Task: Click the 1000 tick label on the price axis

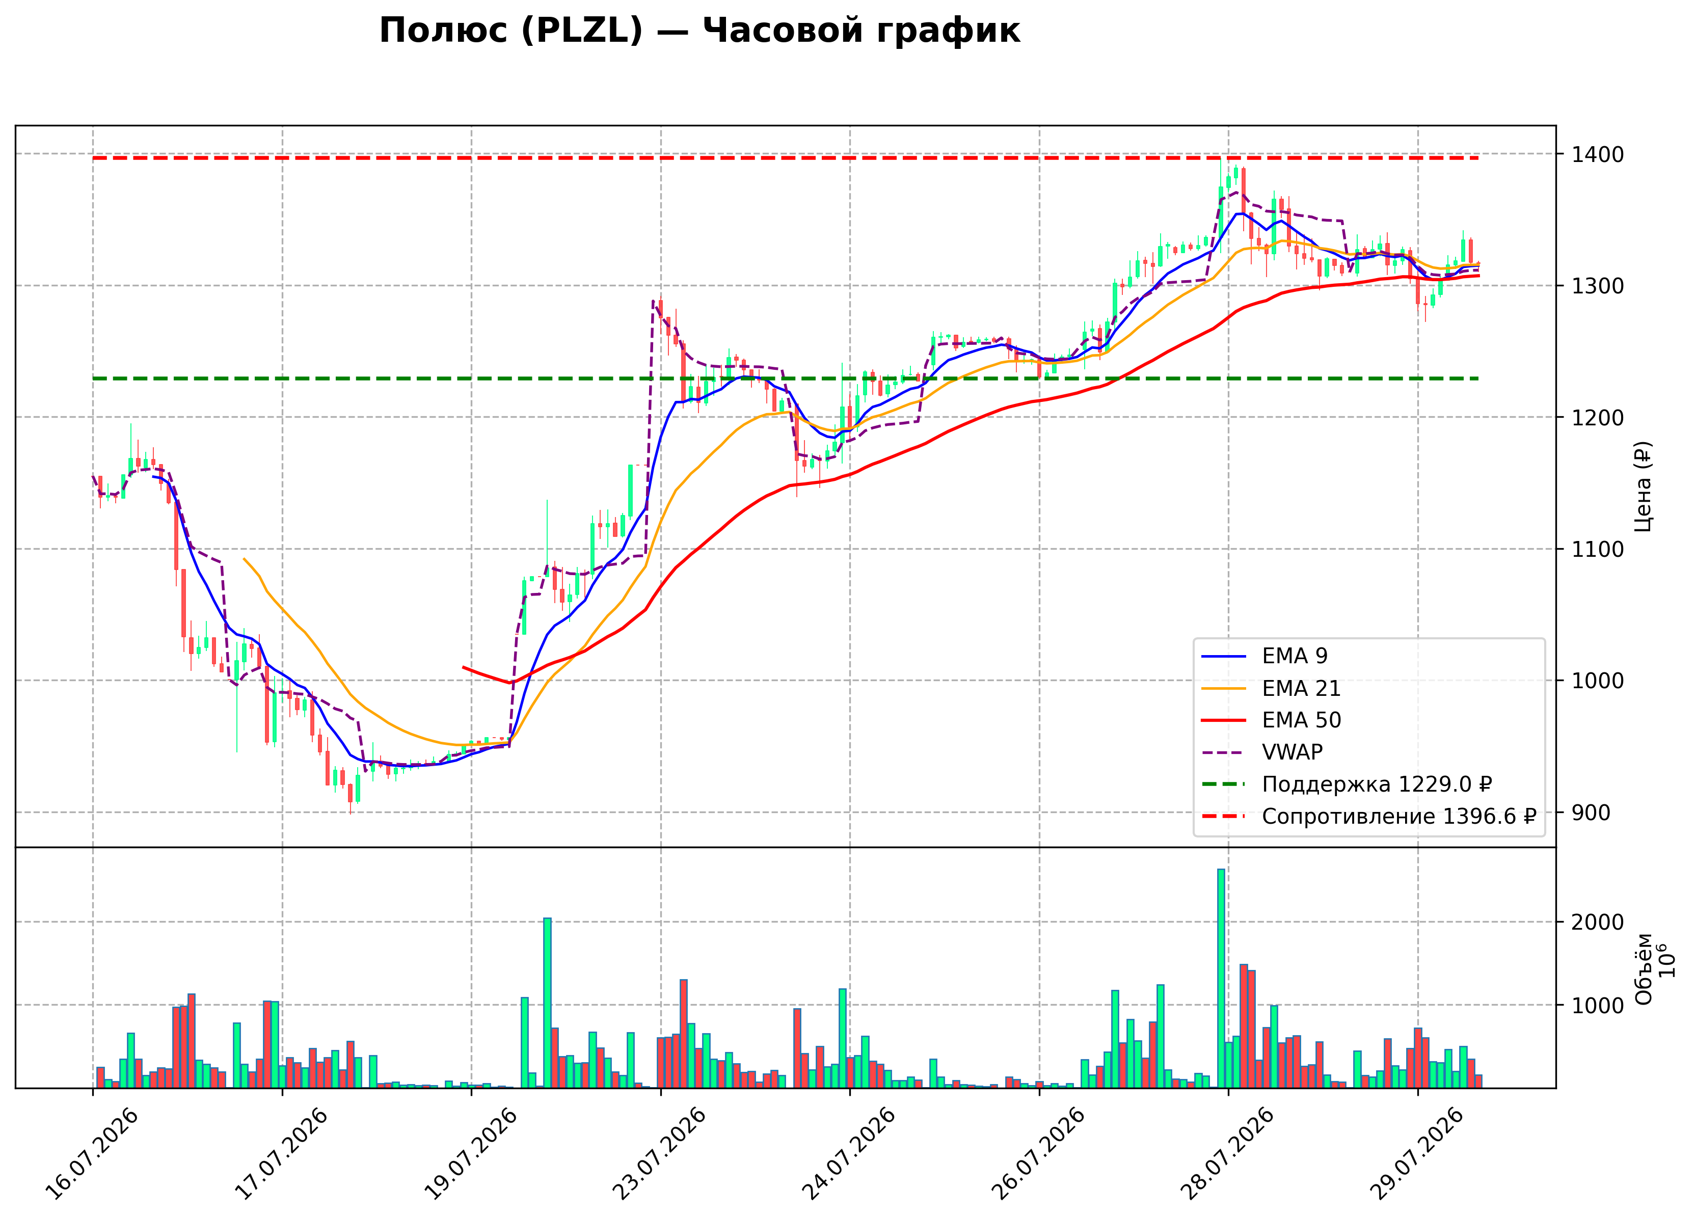Action: tap(1597, 681)
